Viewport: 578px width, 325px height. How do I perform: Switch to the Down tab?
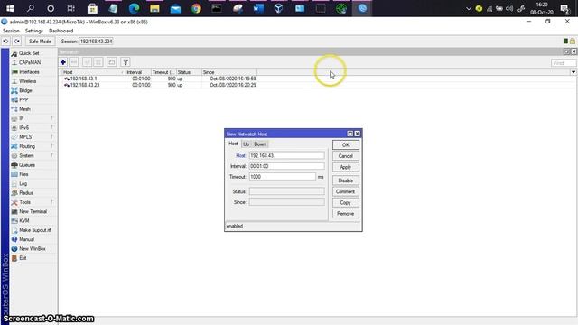[x=260, y=144]
